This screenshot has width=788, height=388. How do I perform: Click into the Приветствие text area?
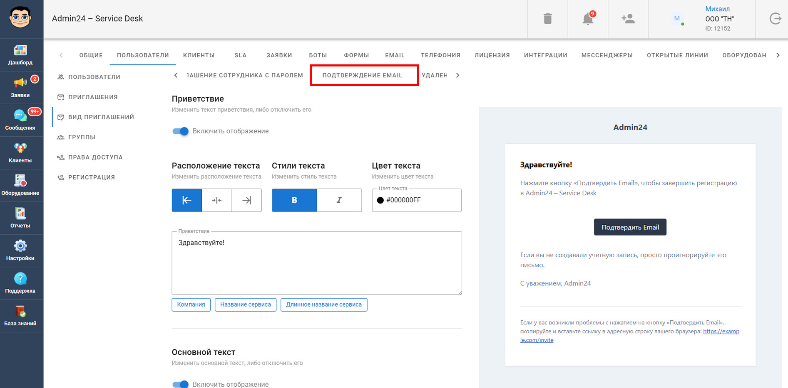click(x=316, y=263)
